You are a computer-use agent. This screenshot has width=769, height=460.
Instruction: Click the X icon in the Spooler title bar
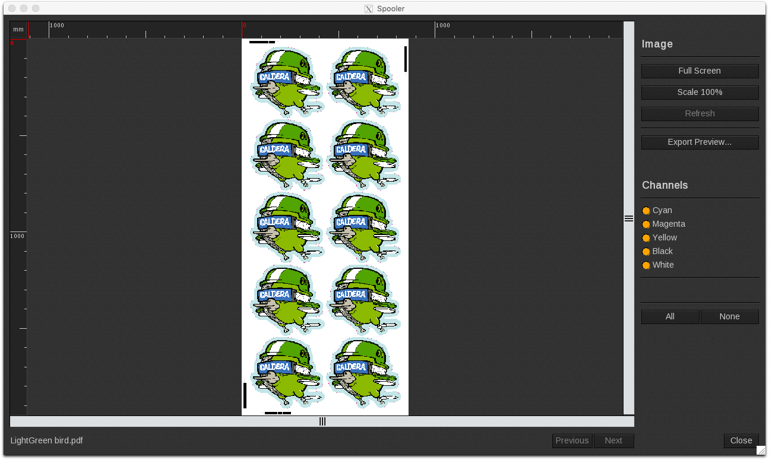tap(368, 8)
